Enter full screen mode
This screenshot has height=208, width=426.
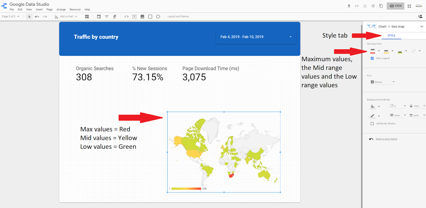(365, 6)
